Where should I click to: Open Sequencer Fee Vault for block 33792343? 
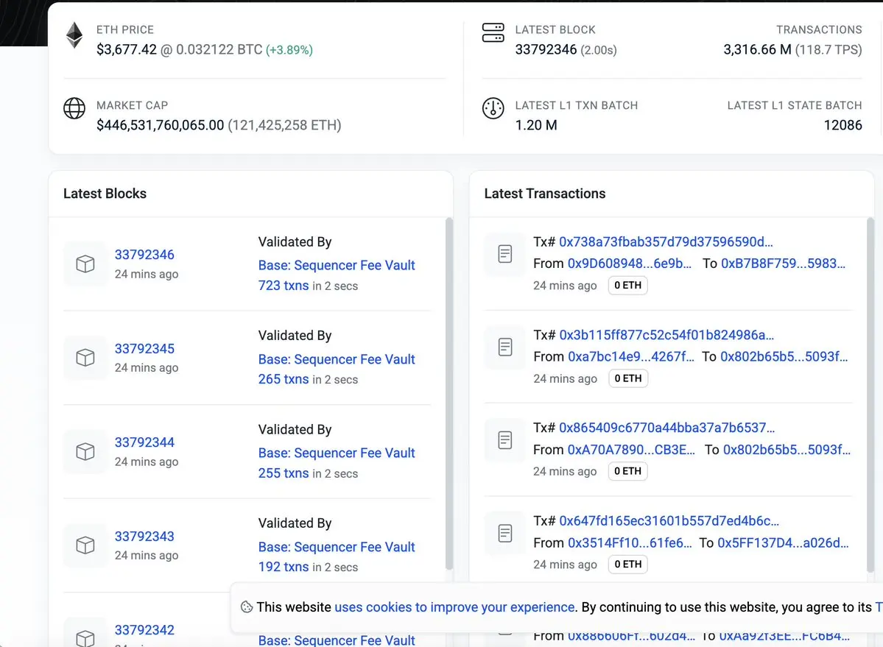[x=337, y=547]
